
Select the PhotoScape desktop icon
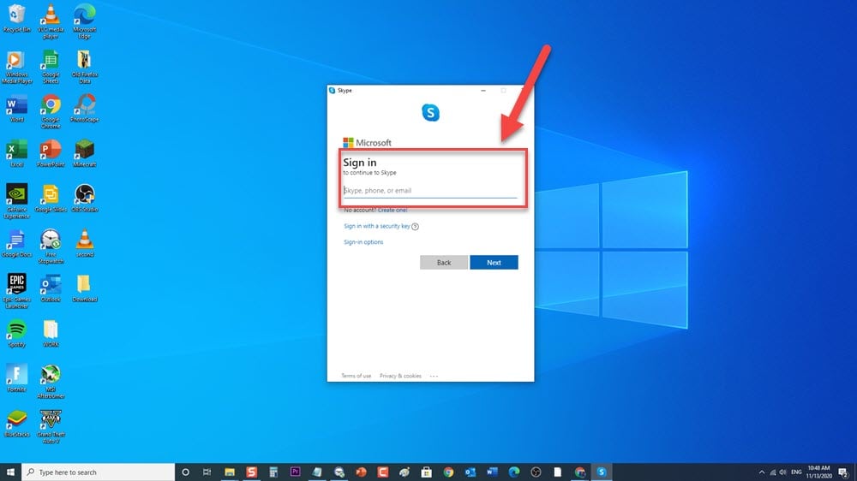coord(85,108)
